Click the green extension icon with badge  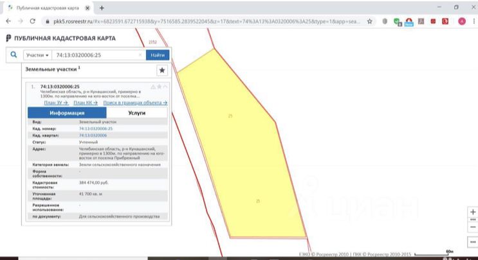tap(397, 21)
